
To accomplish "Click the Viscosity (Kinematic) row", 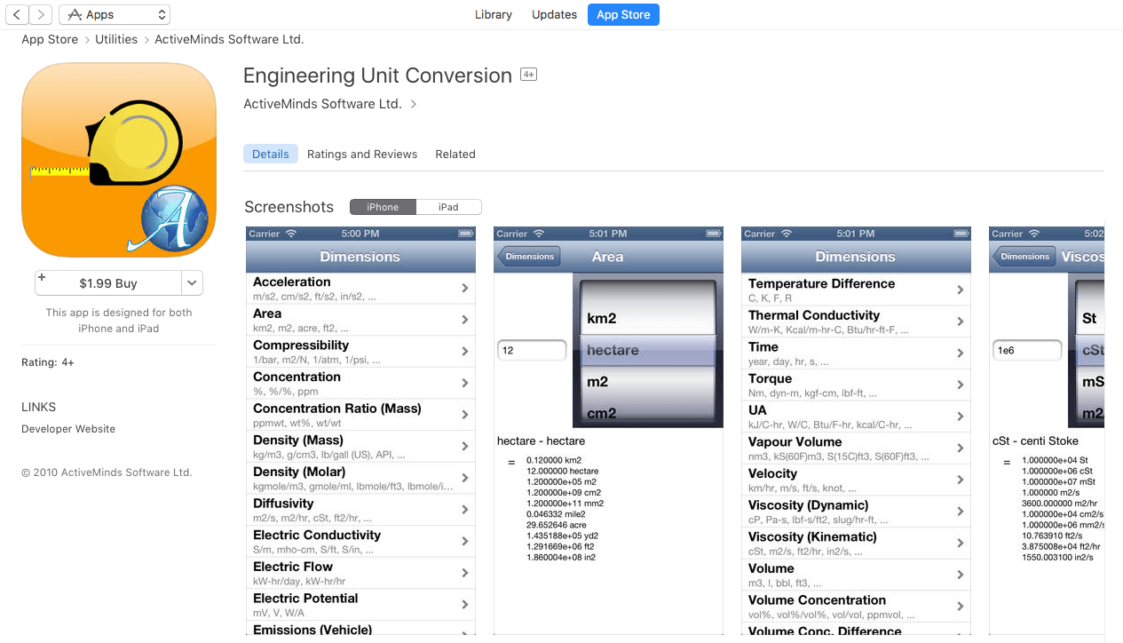I will coord(856,543).
